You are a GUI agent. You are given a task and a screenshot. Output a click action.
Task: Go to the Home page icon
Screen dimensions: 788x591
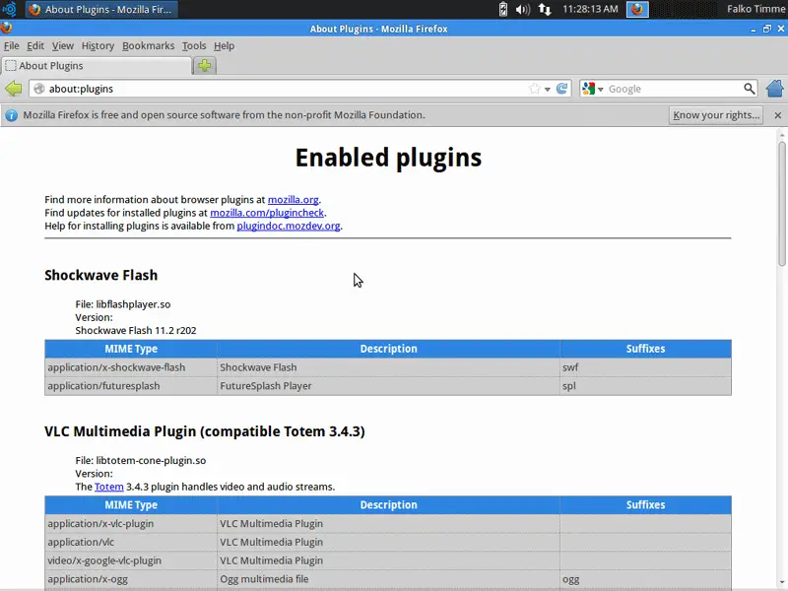[x=775, y=89]
